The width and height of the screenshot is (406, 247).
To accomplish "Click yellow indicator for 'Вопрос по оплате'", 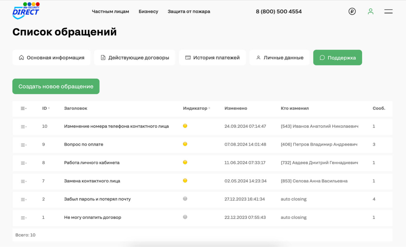I will [x=185, y=144].
